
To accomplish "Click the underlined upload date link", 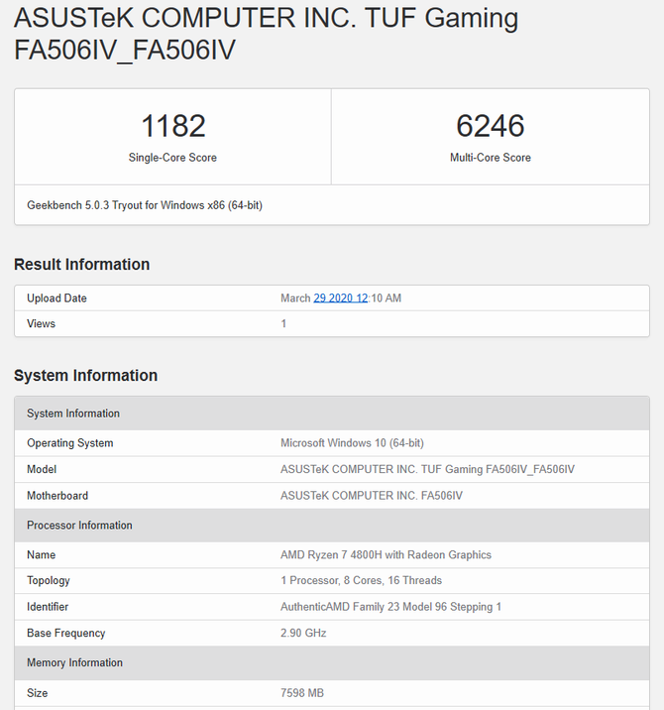I will [341, 297].
